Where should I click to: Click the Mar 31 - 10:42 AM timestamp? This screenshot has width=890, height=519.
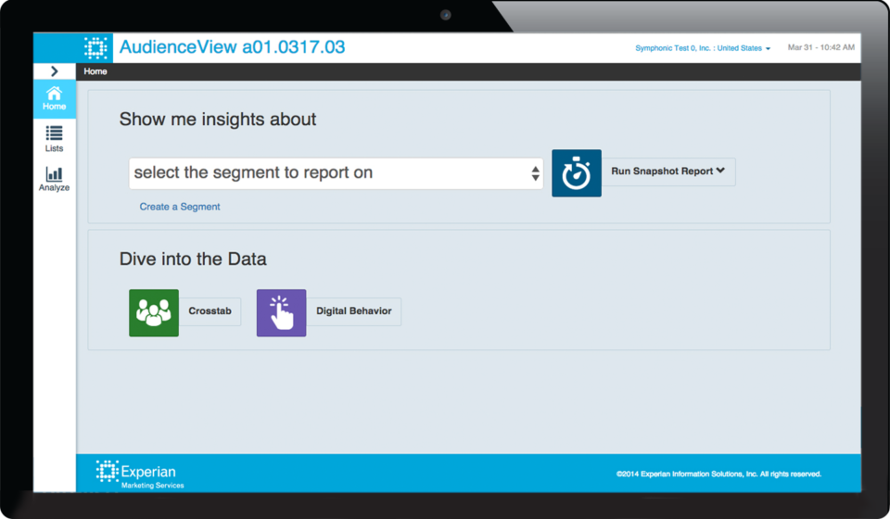click(x=820, y=47)
